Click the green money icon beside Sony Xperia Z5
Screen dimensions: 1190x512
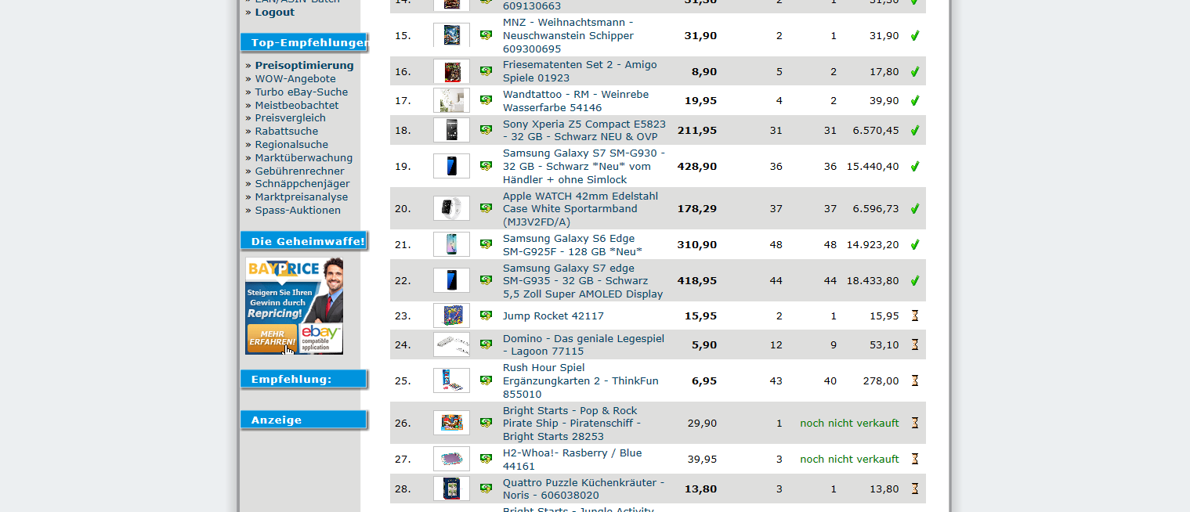486,130
